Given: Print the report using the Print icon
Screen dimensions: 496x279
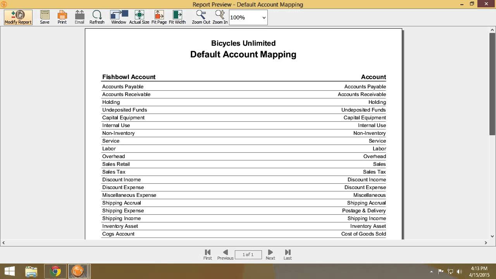Looking at the screenshot, I should click(x=62, y=17).
